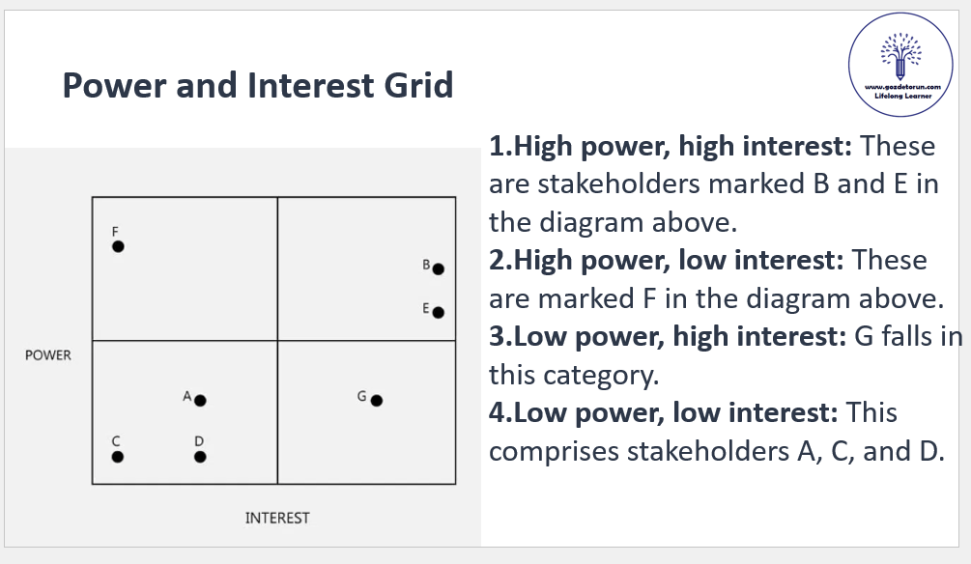Pick the stakeholder A dot
971x564 pixels.
(200, 400)
